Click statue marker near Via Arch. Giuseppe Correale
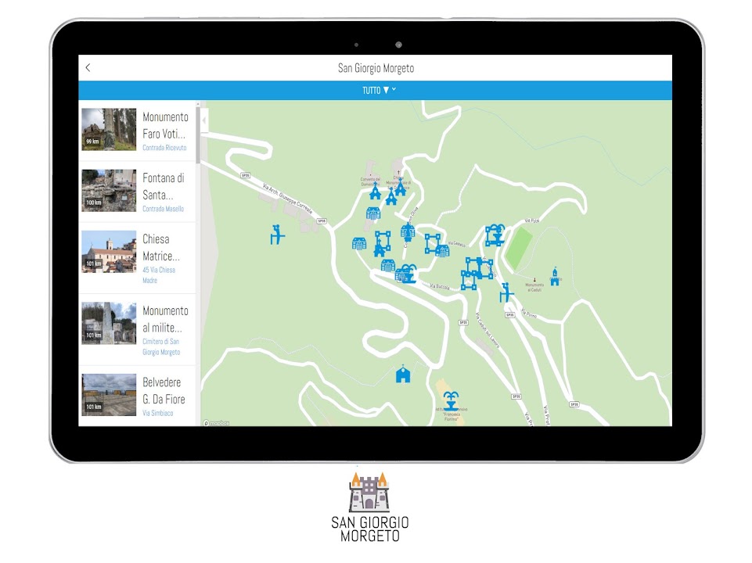Image resolution: width=752 pixels, height=563 pixels. pos(276,234)
